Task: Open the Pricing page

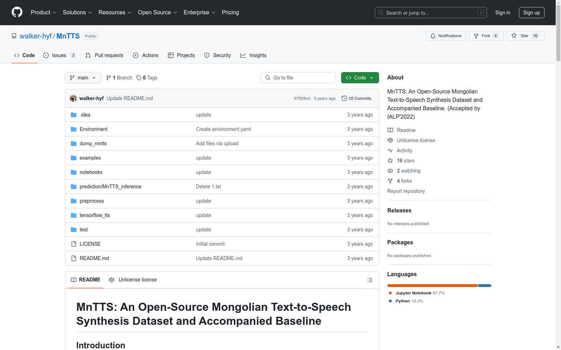Action: pos(230,12)
